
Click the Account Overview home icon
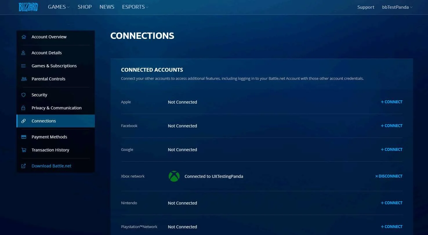click(x=24, y=37)
